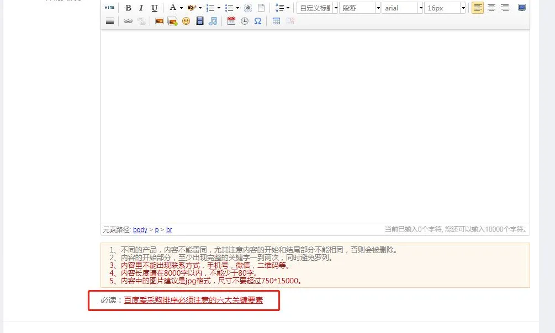
Task: Insert a table
Action: pyautogui.click(x=276, y=21)
